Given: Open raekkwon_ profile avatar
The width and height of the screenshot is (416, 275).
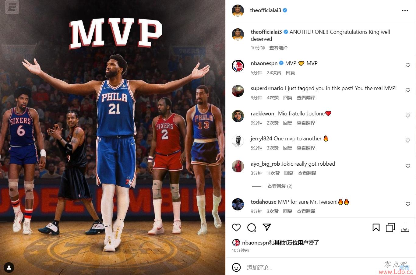Looking at the screenshot, I should (238, 116).
